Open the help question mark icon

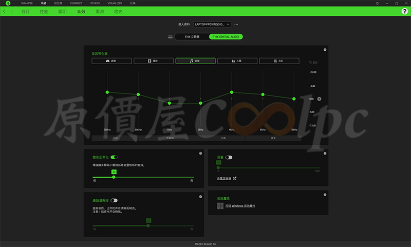point(404,11)
